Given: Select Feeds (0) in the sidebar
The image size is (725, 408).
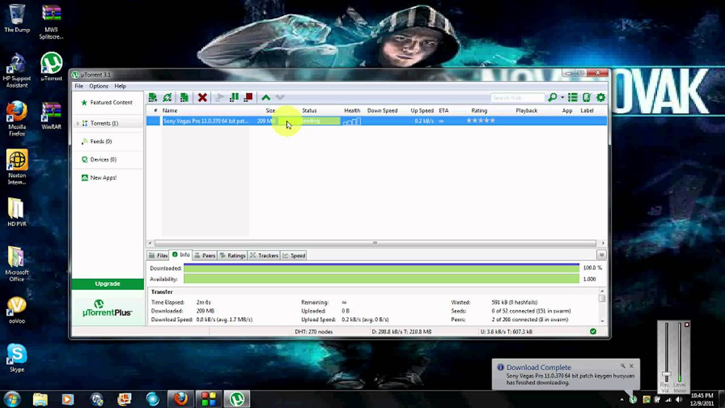Looking at the screenshot, I should coord(101,141).
